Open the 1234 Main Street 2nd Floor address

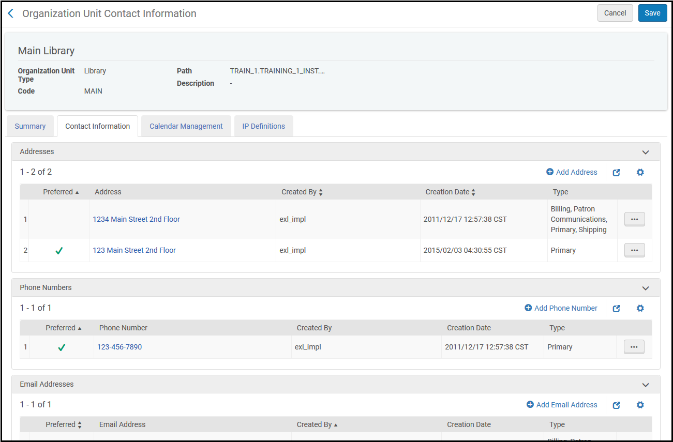(x=137, y=219)
